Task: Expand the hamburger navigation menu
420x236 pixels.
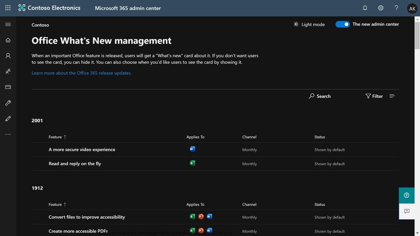Action: 8,24
